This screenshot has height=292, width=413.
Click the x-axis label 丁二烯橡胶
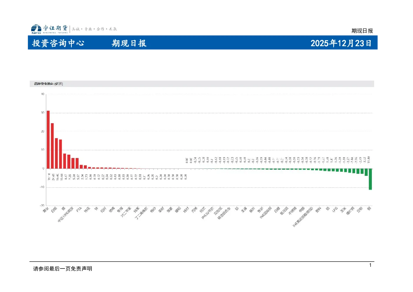141,213
